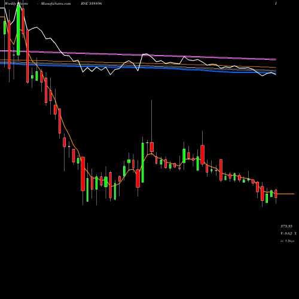Click the 373.35 price value
The image size is (299, 299).
[x=286, y=226]
